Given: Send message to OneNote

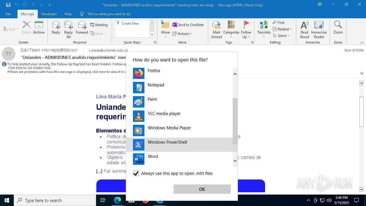Looking at the screenshot, I should tap(188, 25).
